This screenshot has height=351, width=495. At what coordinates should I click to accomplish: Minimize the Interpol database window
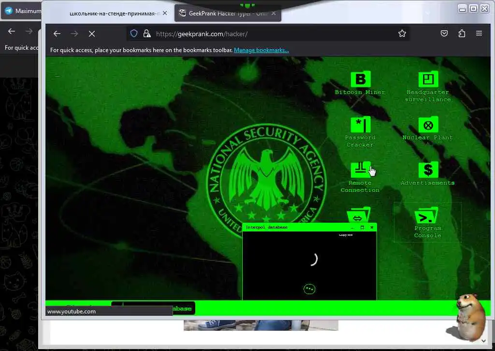pos(352,227)
